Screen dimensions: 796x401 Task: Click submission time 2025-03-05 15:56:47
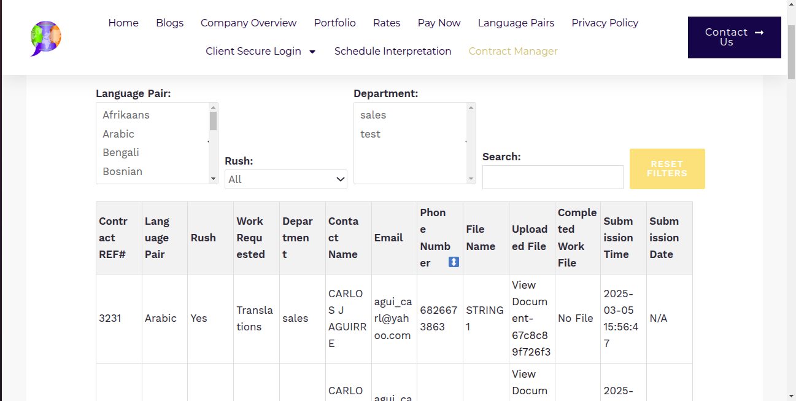[624, 318]
